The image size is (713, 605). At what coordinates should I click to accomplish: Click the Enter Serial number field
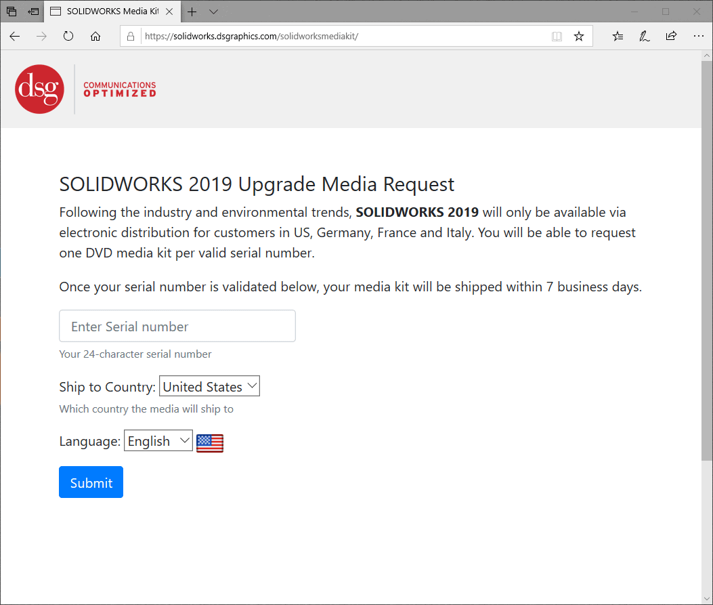click(177, 326)
